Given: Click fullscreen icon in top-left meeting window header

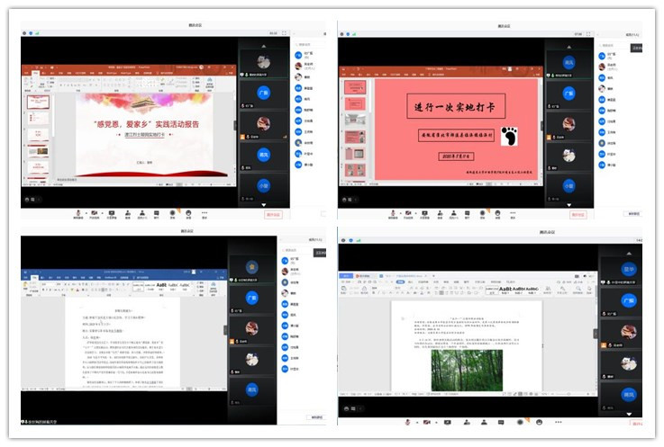Looking at the screenshot, I should point(286,35).
